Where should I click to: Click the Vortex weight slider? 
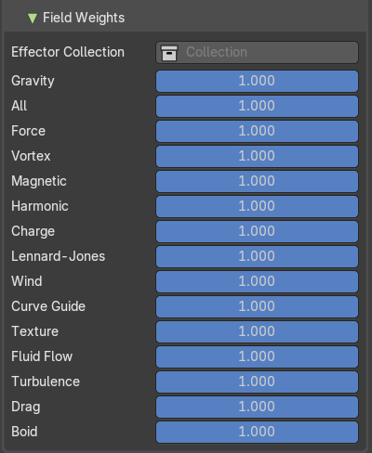pos(257,156)
